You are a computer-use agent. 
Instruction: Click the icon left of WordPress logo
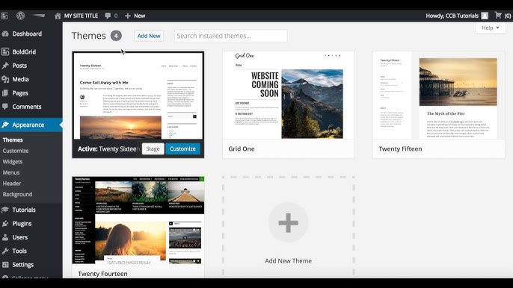click(4, 16)
